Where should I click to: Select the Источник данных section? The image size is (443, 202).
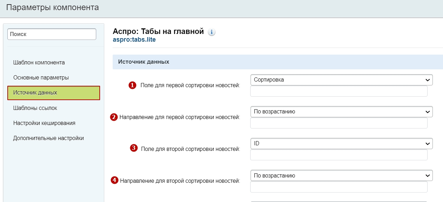click(54, 93)
